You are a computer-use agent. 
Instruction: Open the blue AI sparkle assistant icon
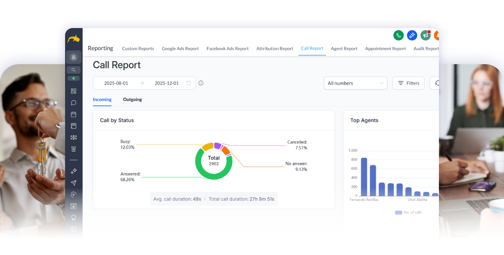pos(412,36)
